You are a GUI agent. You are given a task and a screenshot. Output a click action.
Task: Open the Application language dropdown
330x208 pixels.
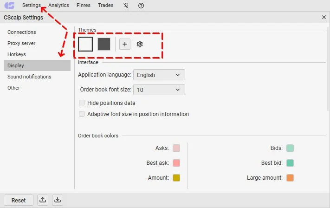pyautogui.click(x=159, y=75)
